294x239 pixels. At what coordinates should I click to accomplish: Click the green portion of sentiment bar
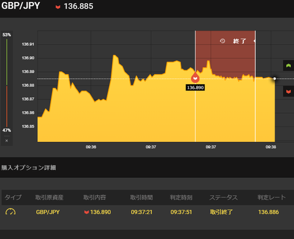pyautogui.click(x=7, y=62)
